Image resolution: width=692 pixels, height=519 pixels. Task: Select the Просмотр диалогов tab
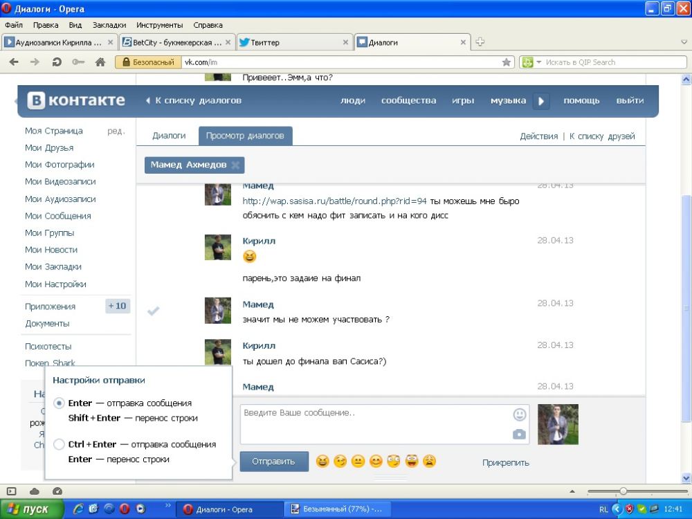tap(245, 136)
